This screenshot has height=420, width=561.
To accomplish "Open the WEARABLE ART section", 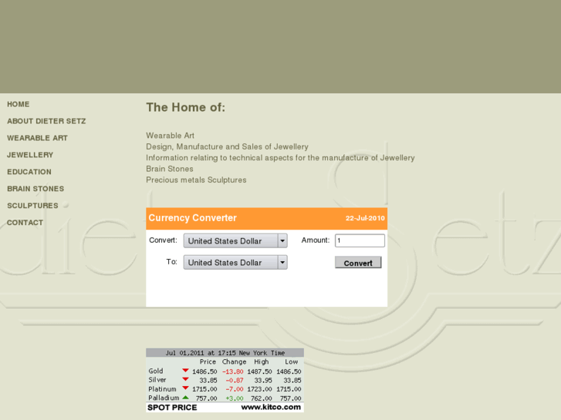I will click(37, 138).
